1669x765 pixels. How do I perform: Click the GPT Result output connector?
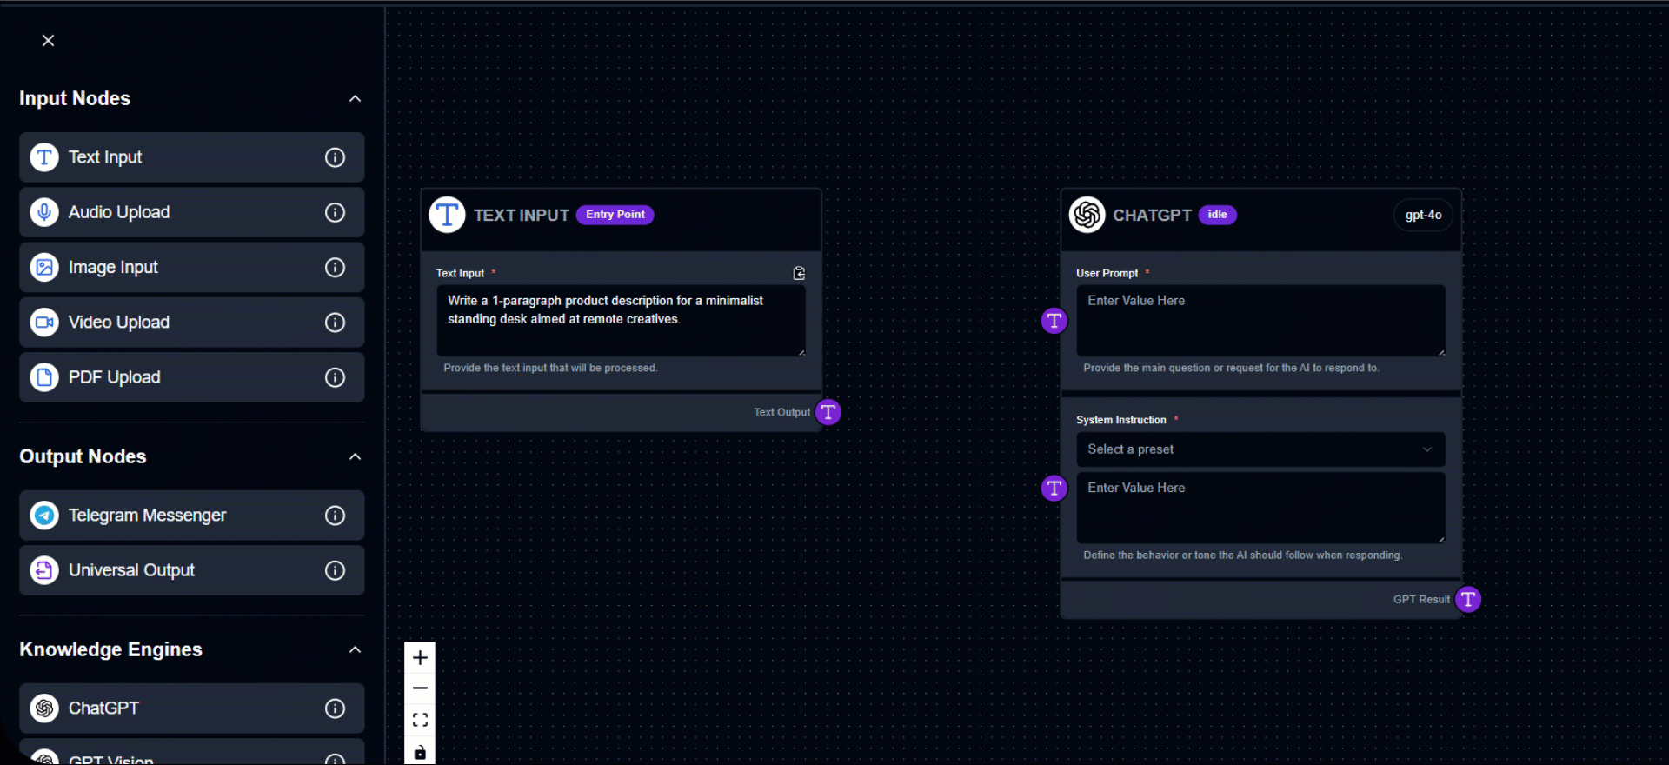(x=1467, y=599)
